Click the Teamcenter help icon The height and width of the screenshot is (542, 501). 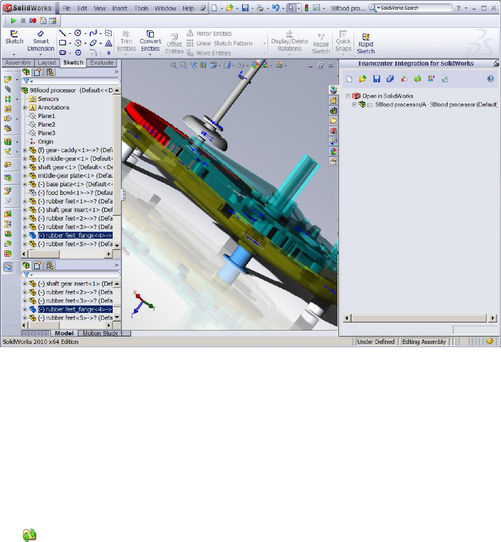490,79
